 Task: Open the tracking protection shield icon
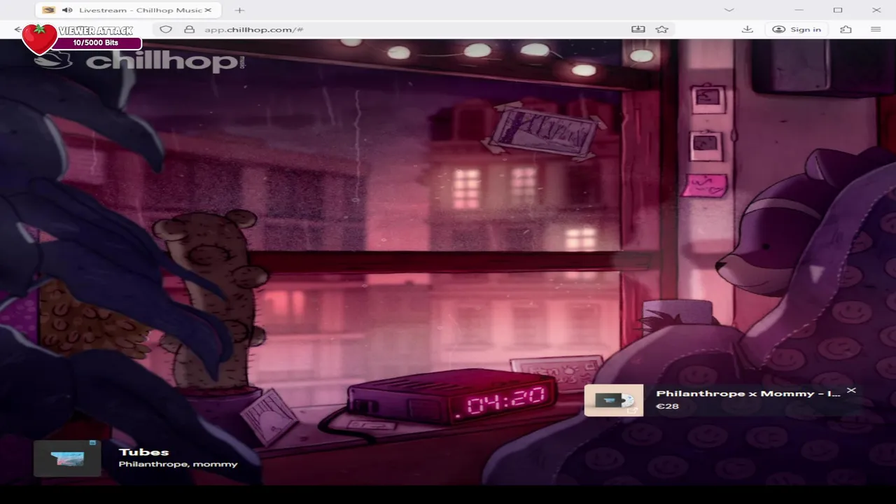[166, 29]
